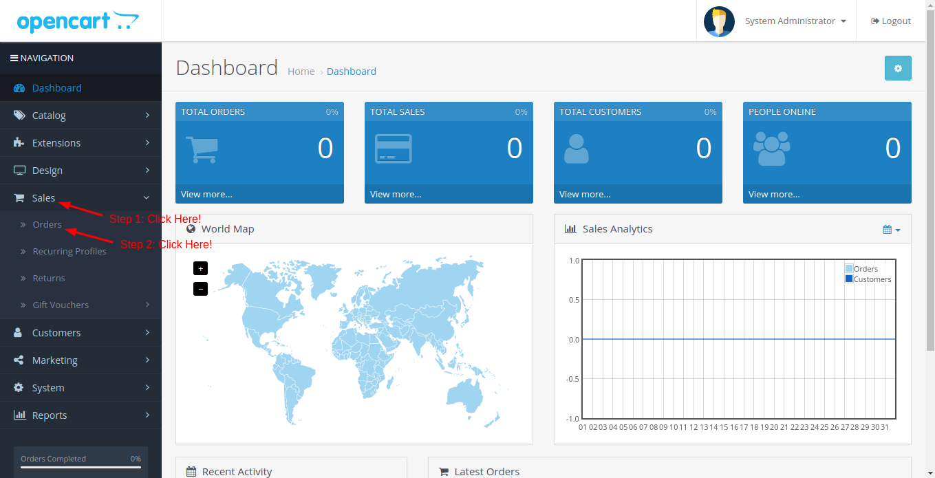Click the Dashboard breadcrumb link

352,72
